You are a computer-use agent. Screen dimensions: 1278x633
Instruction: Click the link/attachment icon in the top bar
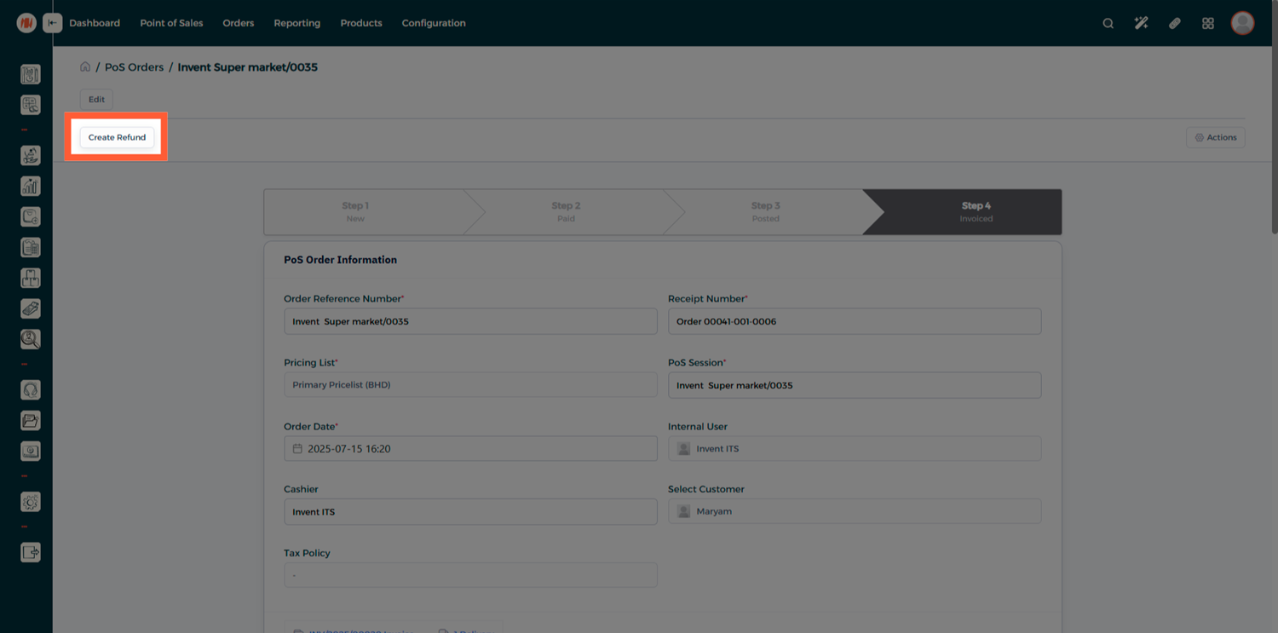(x=1174, y=23)
